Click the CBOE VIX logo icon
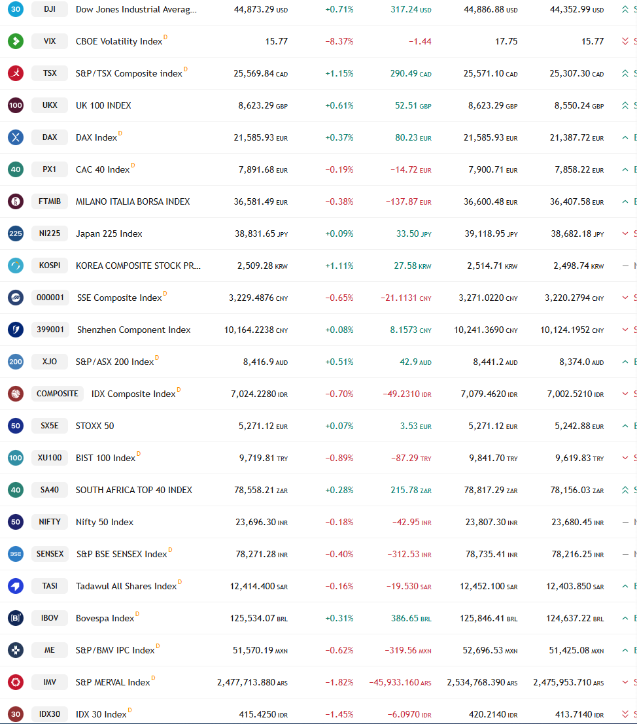The width and height of the screenshot is (637, 724). point(16,41)
